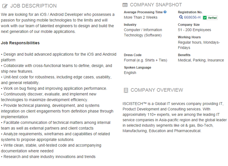Open registration number 668656-H link
This screenshot has width=228, height=166.
[192, 17]
